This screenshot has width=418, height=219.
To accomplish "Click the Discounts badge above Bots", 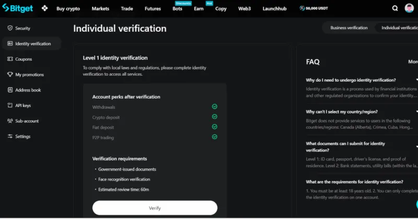I will (183, 3).
